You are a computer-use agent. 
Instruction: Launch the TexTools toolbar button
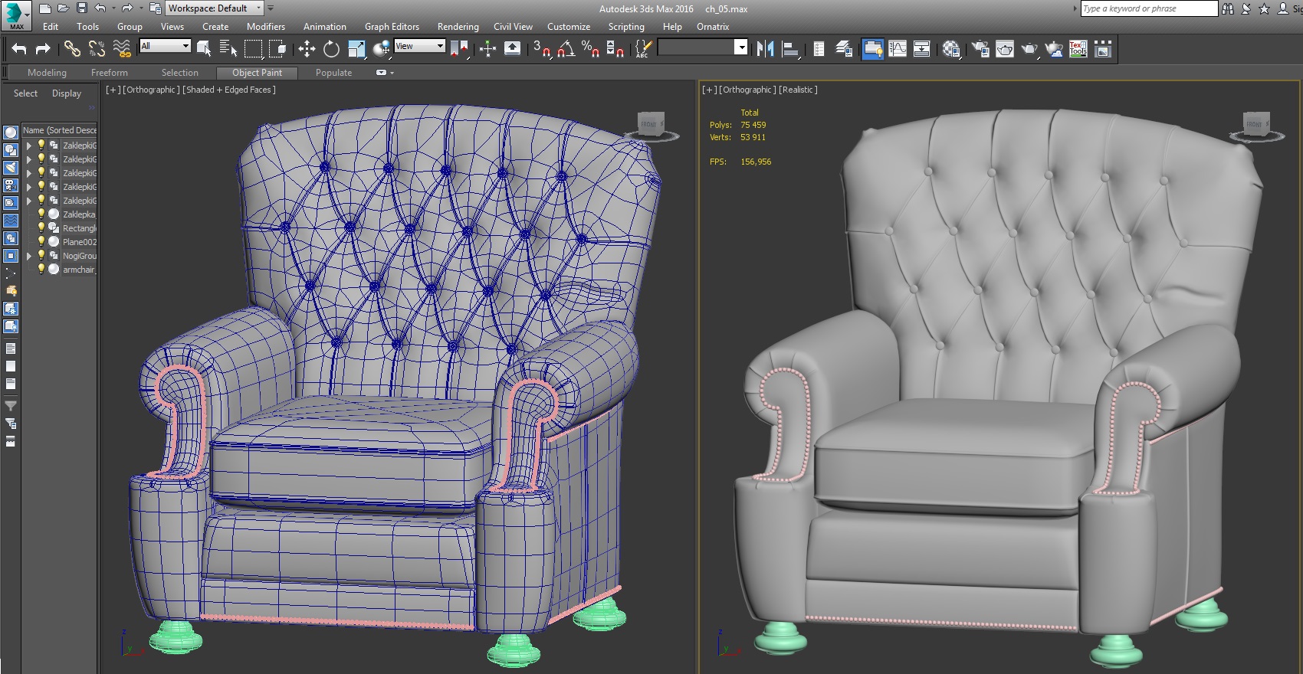pos(1078,49)
